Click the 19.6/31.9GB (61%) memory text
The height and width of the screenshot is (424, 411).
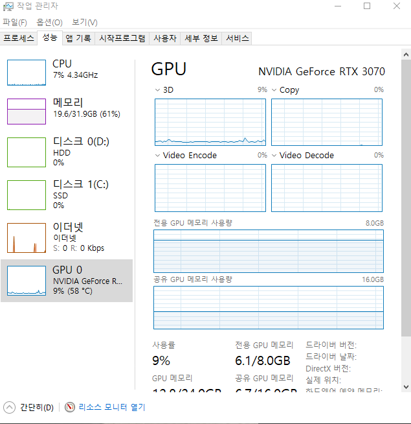pyautogui.click(x=87, y=114)
